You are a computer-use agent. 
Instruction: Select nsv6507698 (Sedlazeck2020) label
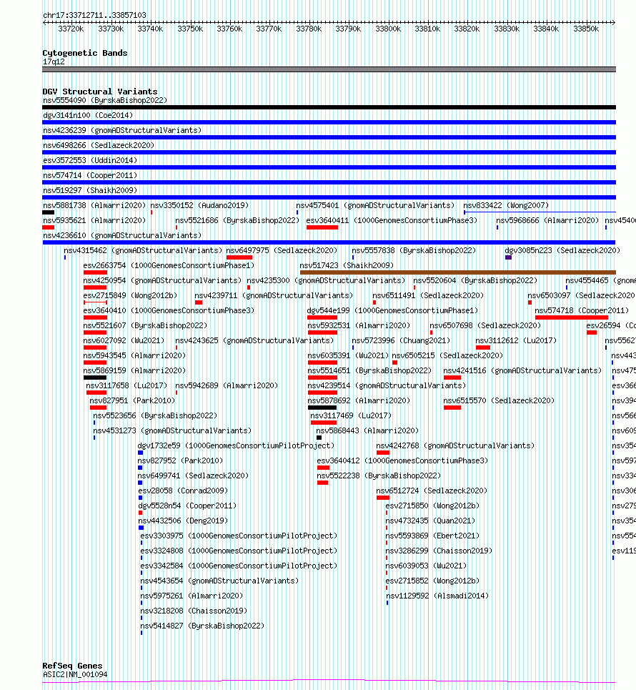(x=485, y=325)
